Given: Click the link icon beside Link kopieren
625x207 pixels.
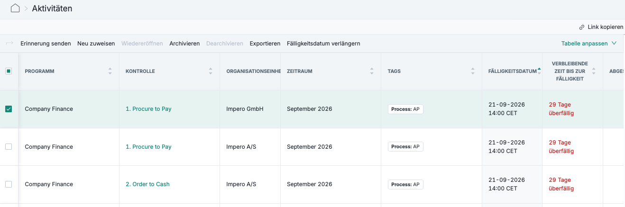Looking at the screenshot, I should click(x=582, y=27).
